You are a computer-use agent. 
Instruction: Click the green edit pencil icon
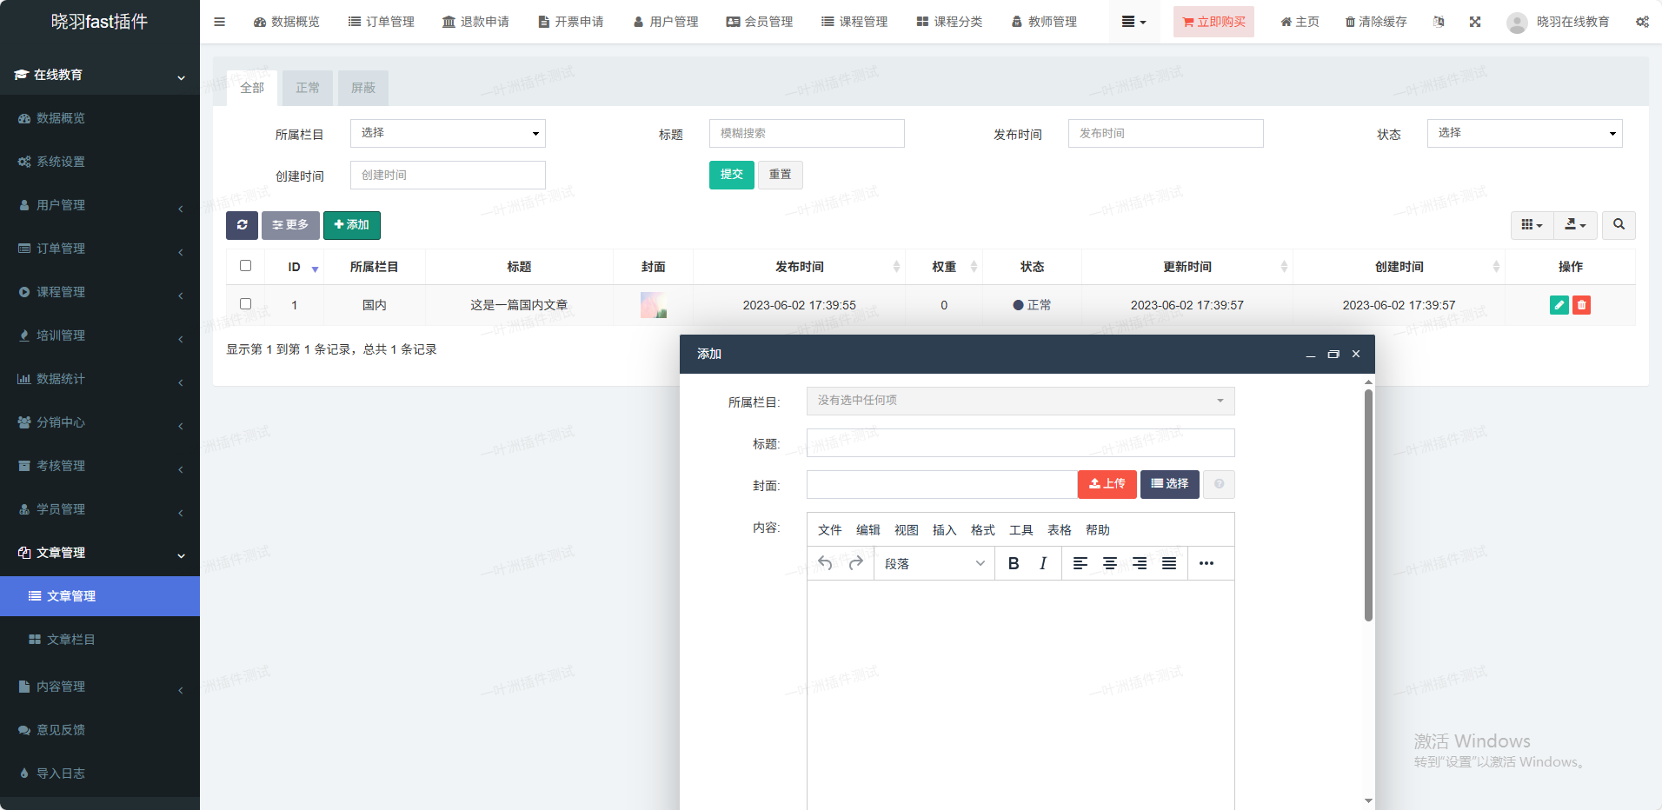tap(1559, 305)
